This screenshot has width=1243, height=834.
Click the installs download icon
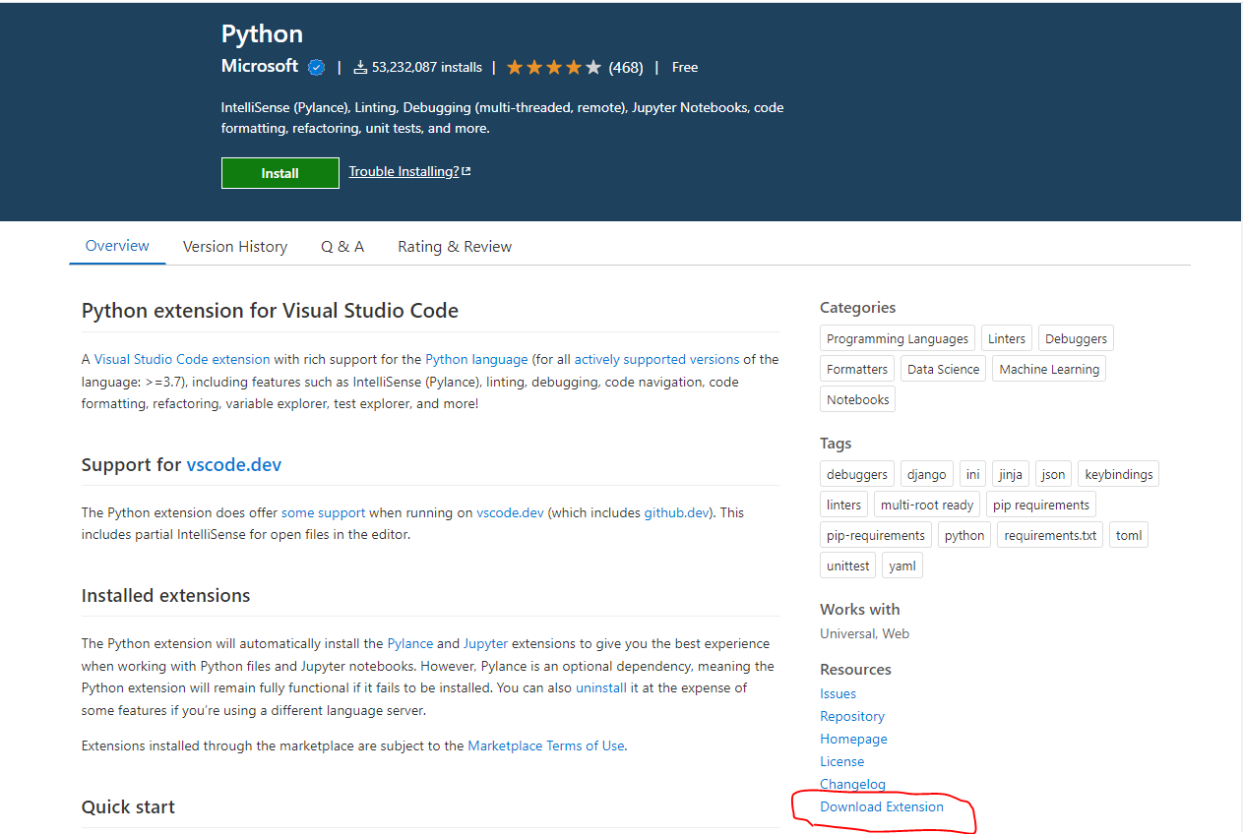pyautogui.click(x=360, y=67)
